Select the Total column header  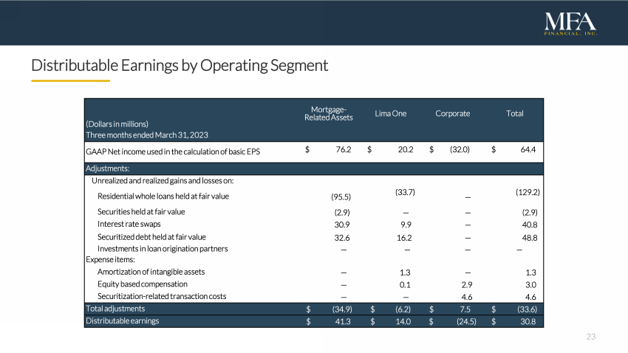[x=514, y=114]
